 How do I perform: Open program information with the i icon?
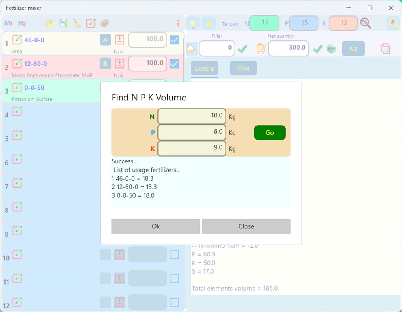[178, 23]
